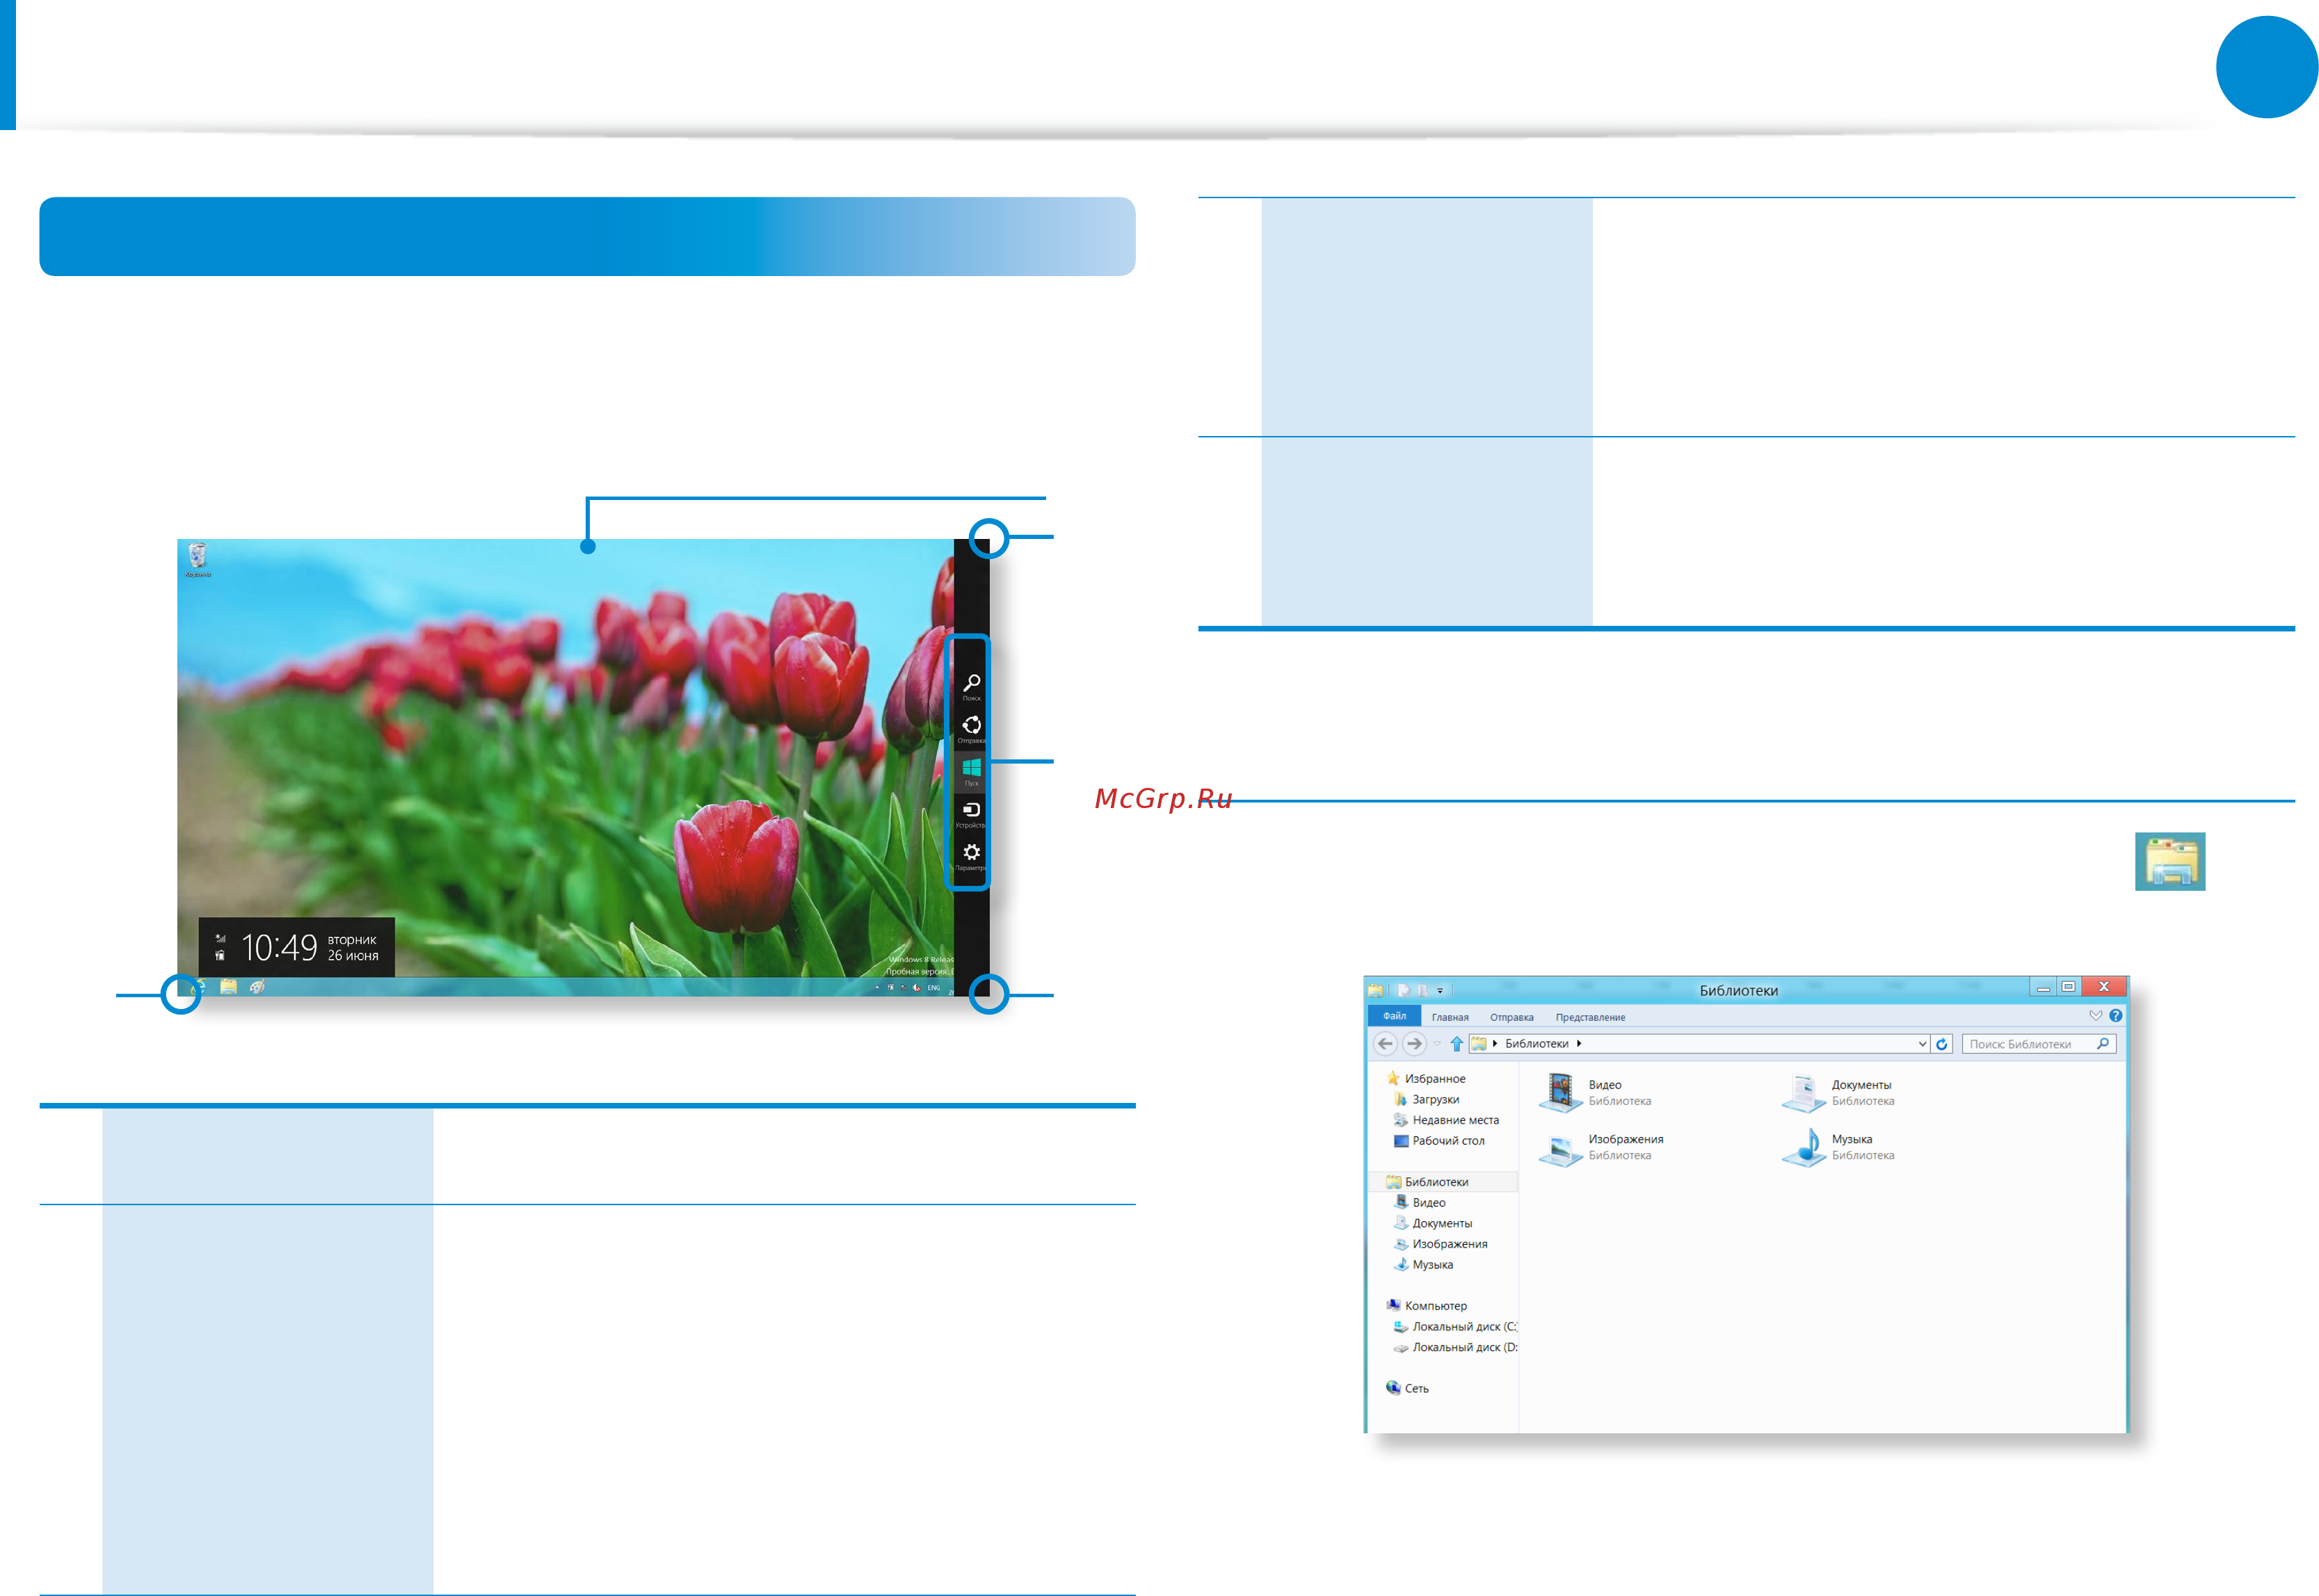Image resolution: width=2319 pixels, height=1596 pixels.
Task: Open the Файл tab
Action: (x=1394, y=1016)
